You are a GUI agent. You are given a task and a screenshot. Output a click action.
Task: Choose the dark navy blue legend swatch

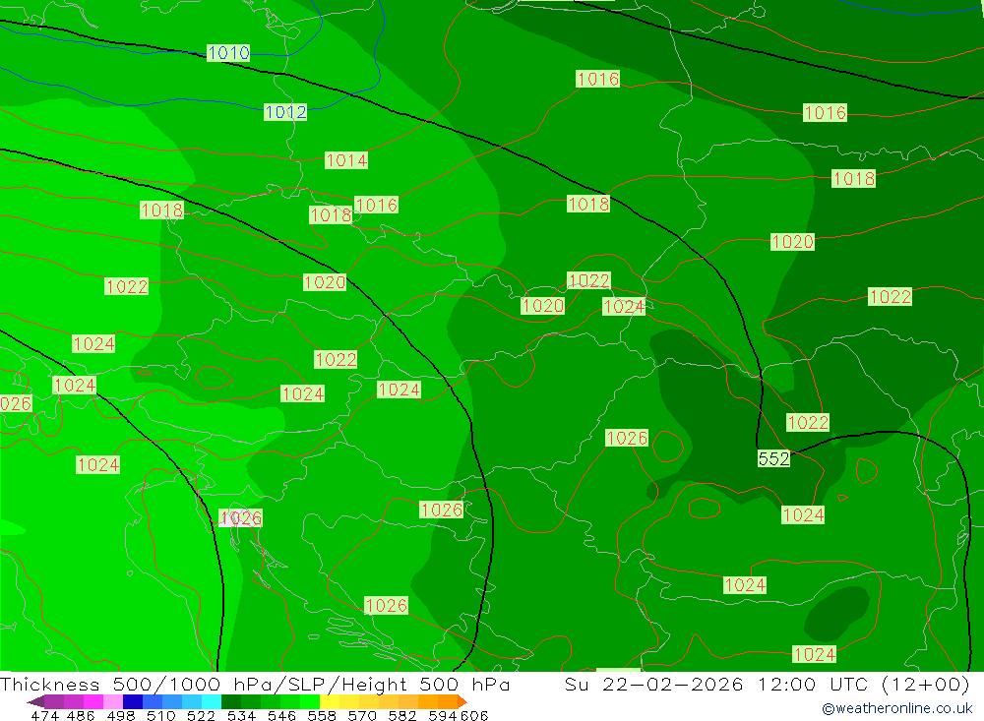point(131,701)
